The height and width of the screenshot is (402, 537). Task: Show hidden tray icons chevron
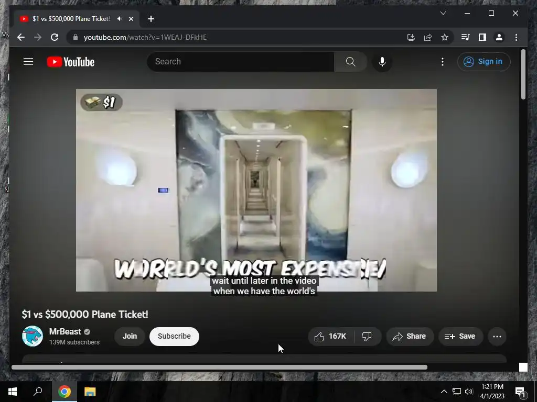(x=444, y=392)
